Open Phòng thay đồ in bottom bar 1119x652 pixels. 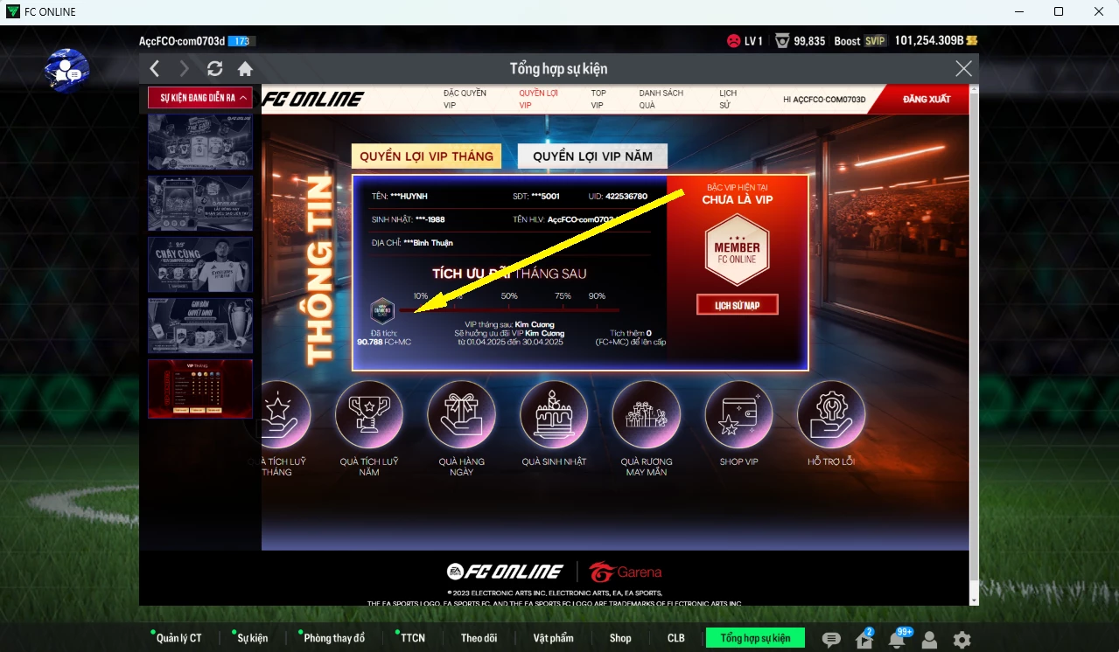tap(334, 638)
